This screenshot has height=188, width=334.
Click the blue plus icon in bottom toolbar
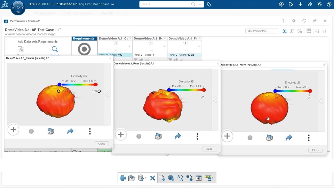point(123,178)
